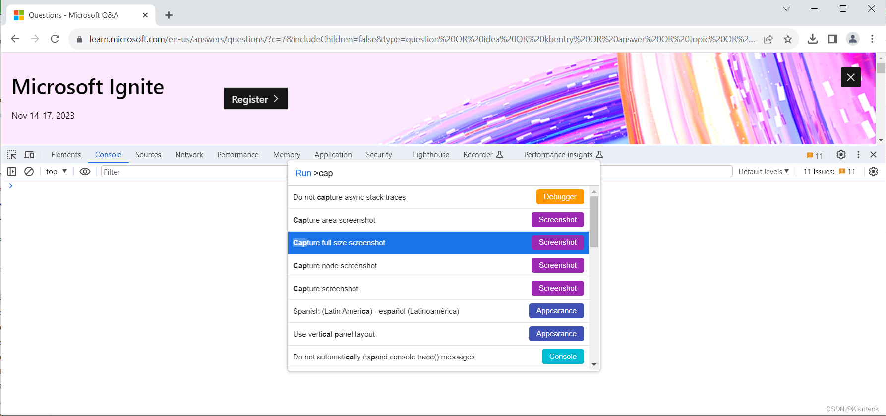Expand the top JavaScript context dropdown

pyautogui.click(x=57, y=172)
